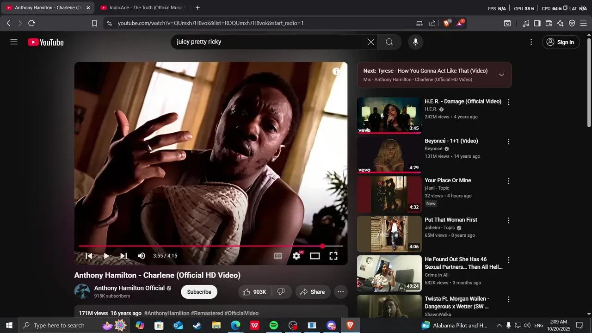This screenshot has height=333, width=592.
Task: Click the address bar URL
Action: coord(210,23)
